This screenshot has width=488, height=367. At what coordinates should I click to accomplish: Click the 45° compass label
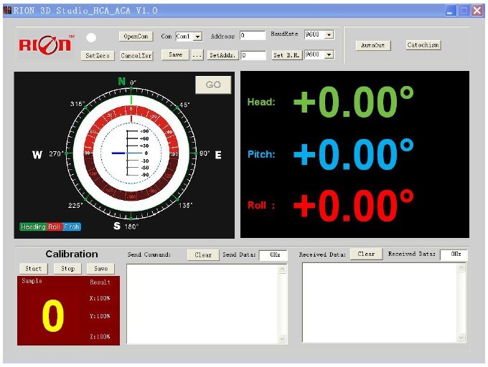[184, 105]
